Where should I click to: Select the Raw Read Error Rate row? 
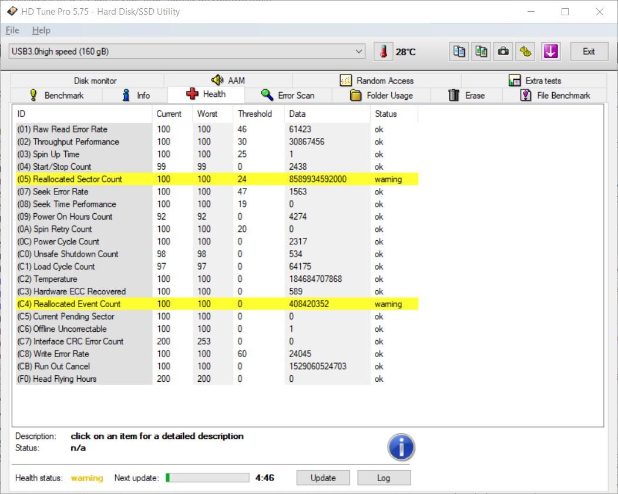pos(217,129)
